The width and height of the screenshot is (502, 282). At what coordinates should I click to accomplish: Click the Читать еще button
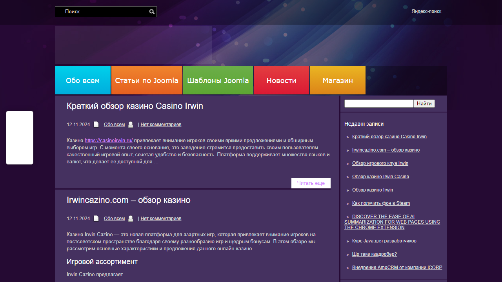[311, 183]
